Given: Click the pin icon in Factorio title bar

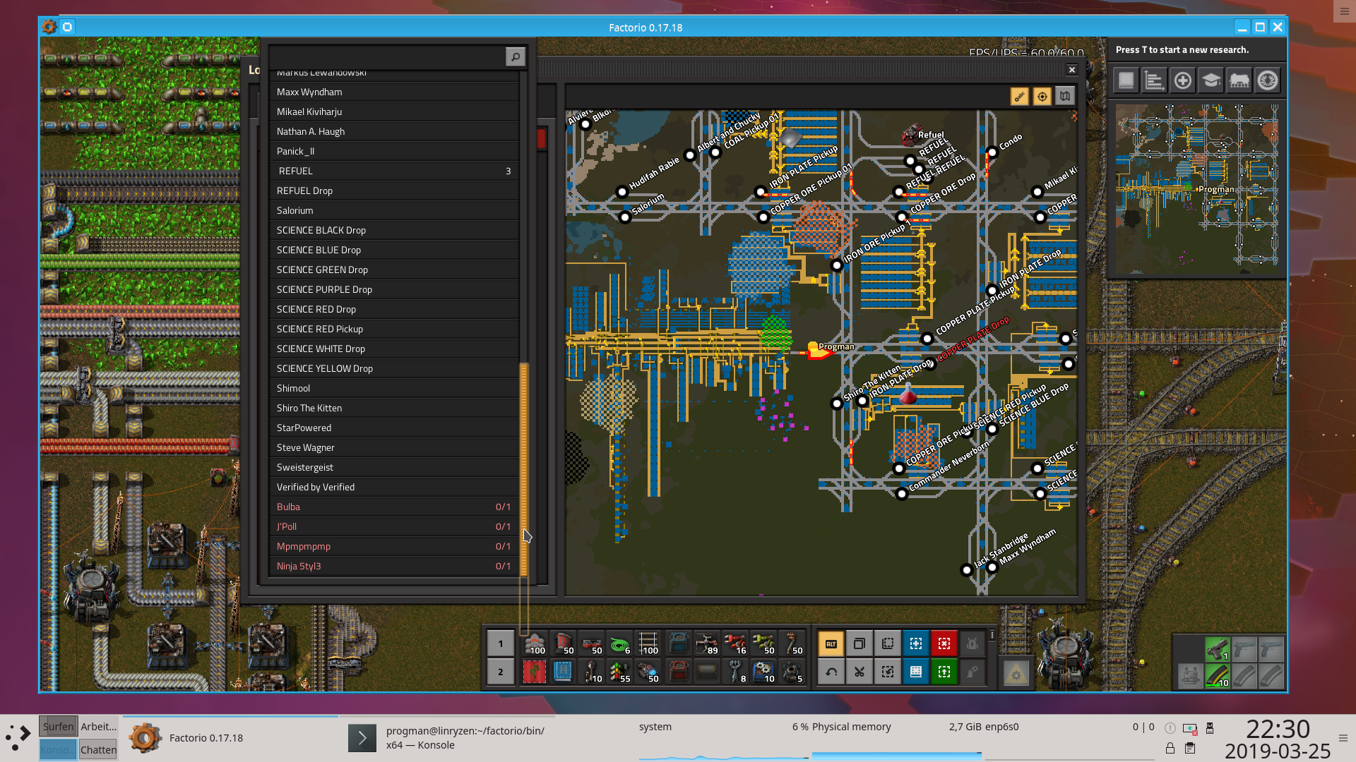Looking at the screenshot, I should [67, 28].
